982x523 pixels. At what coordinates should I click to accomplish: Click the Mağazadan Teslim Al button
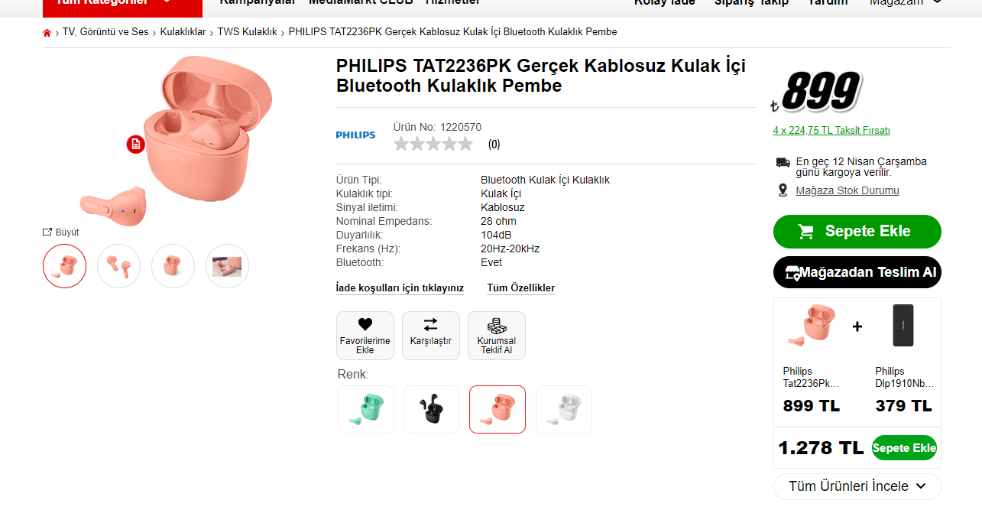pyautogui.click(x=857, y=272)
